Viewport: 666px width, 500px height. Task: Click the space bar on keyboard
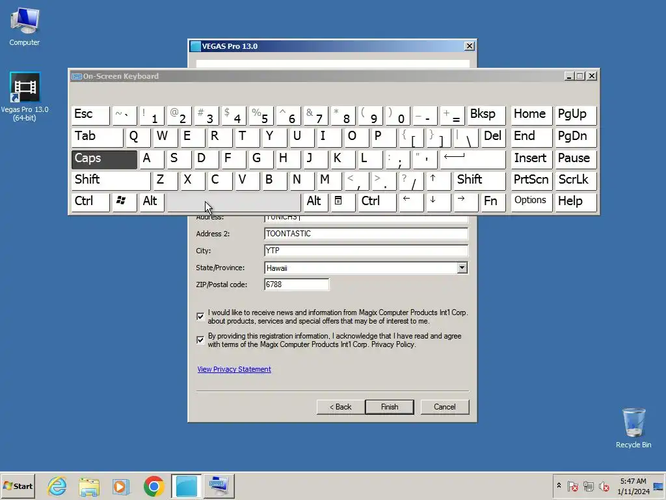233,202
